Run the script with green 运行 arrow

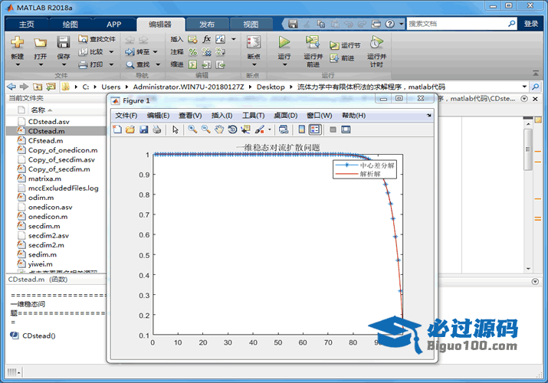click(284, 42)
